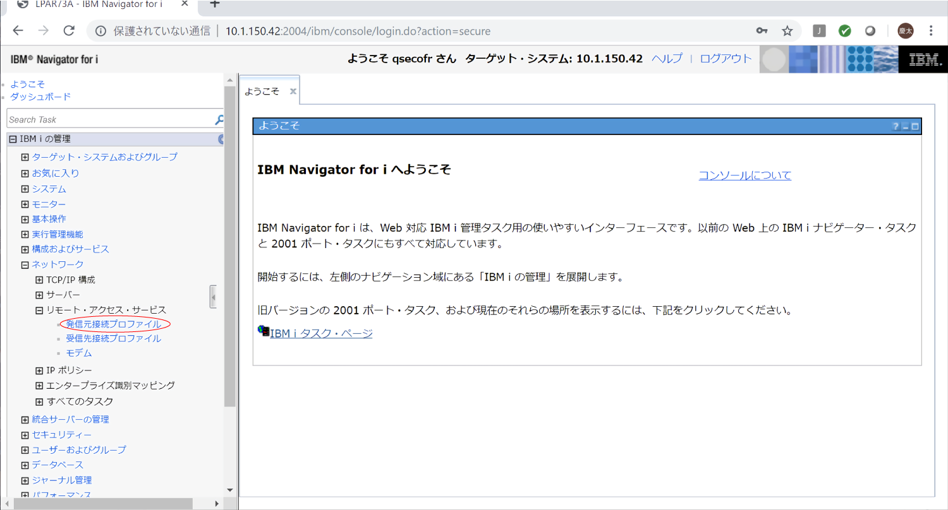Open the not-secure site info icon

click(101, 31)
